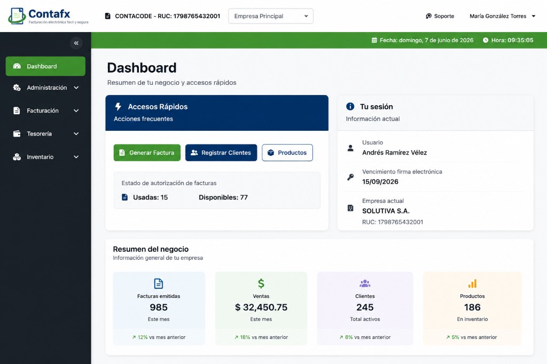Click the trend arrow beside 5% vs mes anterior
The image size is (547, 364).
pos(448,337)
